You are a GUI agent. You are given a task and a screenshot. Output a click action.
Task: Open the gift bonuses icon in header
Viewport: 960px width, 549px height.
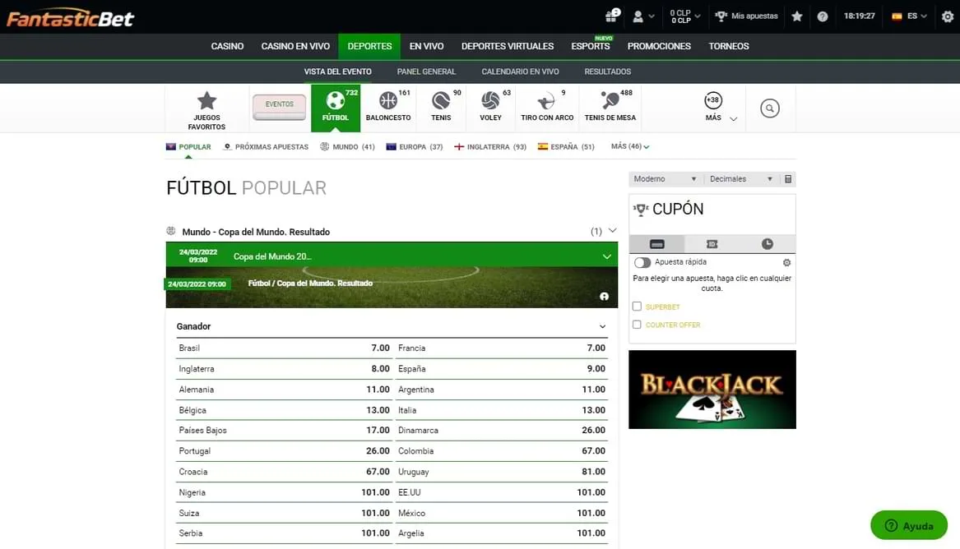pyautogui.click(x=612, y=16)
